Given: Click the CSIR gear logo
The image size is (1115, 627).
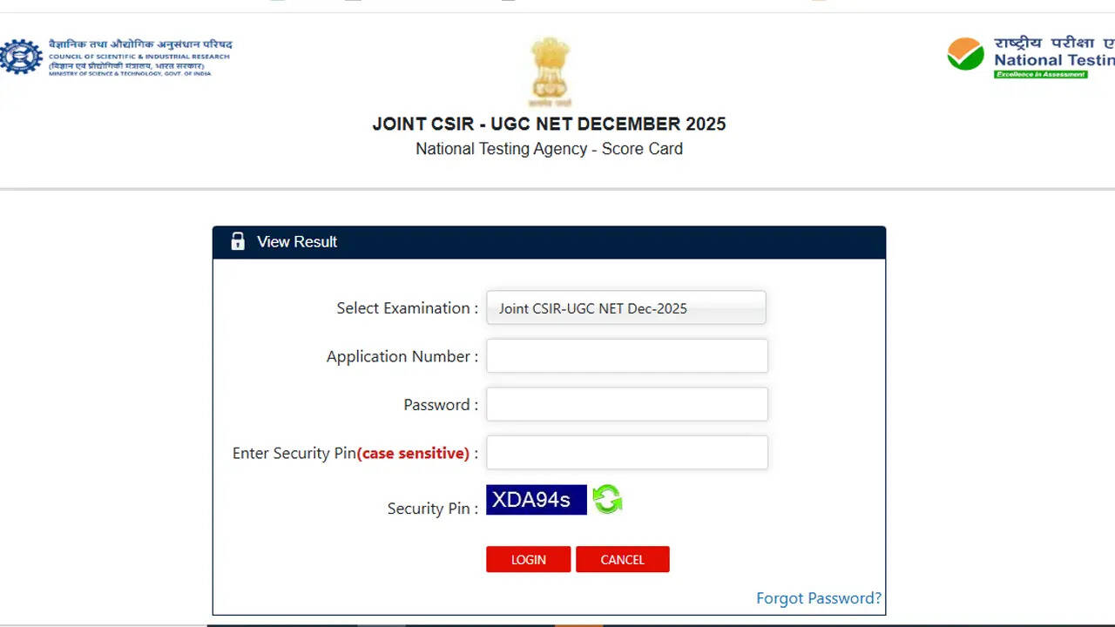Looking at the screenshot, I should 21,57.
